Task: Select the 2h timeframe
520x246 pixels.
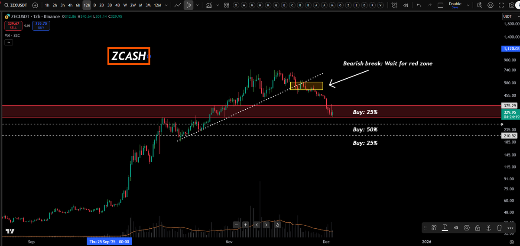Action: coord(55,5)
